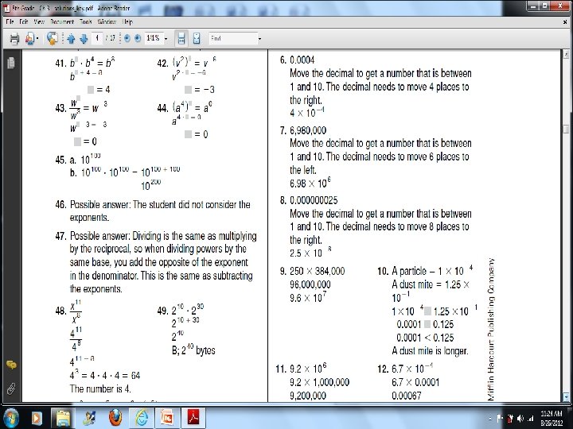Screen dimensions: 573x429
Task: Switch to PowerPoint in the taskbar
Action: [x=167, y=418]
